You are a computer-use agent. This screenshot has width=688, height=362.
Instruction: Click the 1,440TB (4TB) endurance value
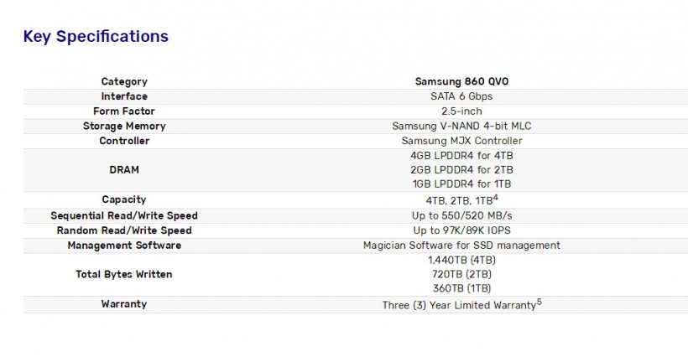coord(461,260)
